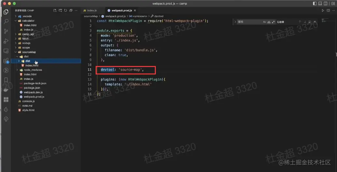This screenshot has width=337, height=172.
Task: Open Customize Layout in title bar
Action: [333, 4]
